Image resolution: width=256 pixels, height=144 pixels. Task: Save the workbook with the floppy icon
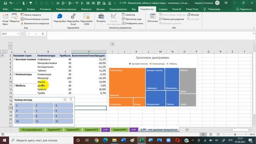pos(5,3)
